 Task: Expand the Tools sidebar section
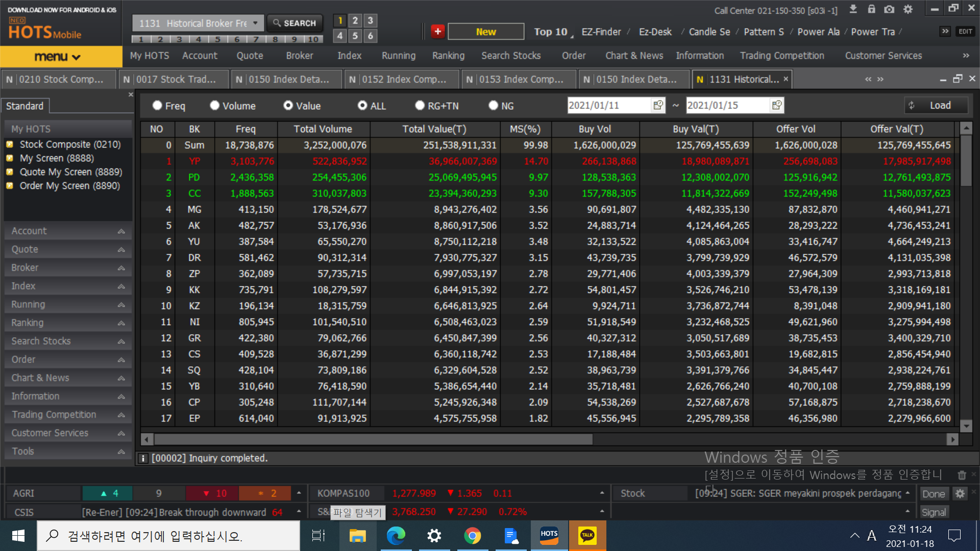68,452
